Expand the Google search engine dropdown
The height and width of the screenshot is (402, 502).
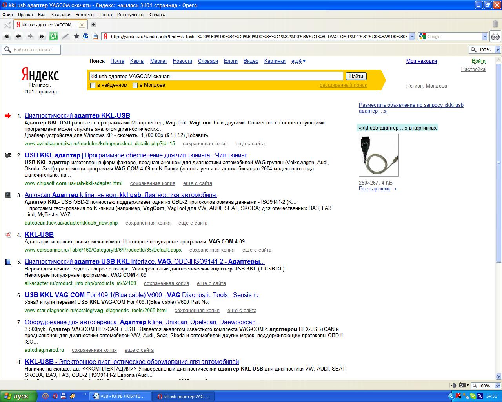(485, 37)
